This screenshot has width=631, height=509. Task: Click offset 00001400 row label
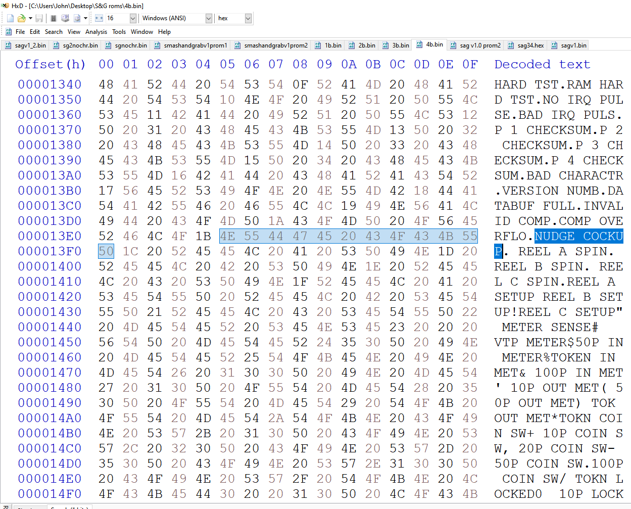tap(50, 266)
